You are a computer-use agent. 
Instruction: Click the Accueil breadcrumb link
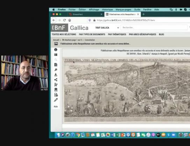coord(56,40)
